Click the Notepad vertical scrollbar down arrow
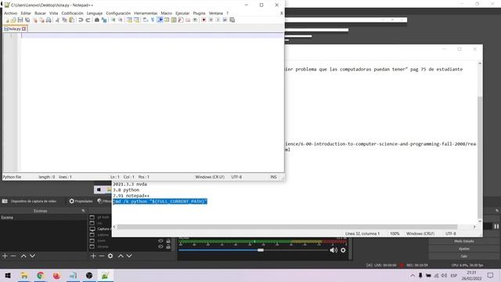This screenshot has width=501, height=282. click(480, 221)
